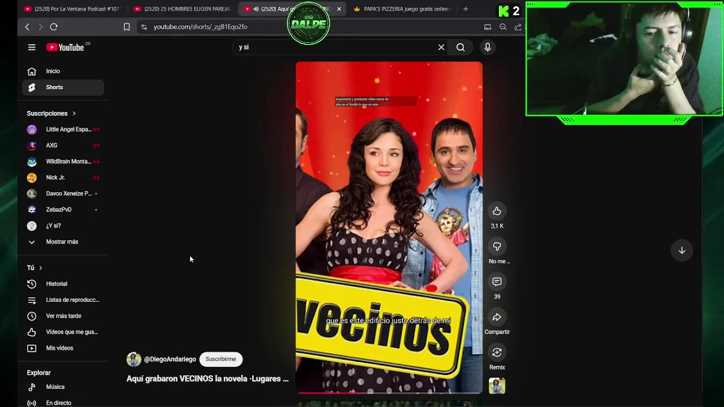Close the active YouTube shorts tab
The height and width of the screenshot is (407, 724).
(339, 9)
